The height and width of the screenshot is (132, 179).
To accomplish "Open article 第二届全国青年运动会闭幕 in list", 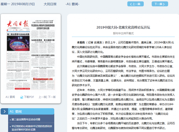I will tap(26, 119).
